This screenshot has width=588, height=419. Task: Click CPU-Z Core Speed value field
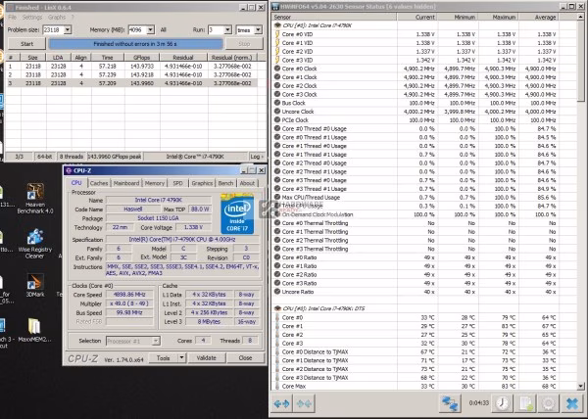pyautogui.click(x=129, y=295)
